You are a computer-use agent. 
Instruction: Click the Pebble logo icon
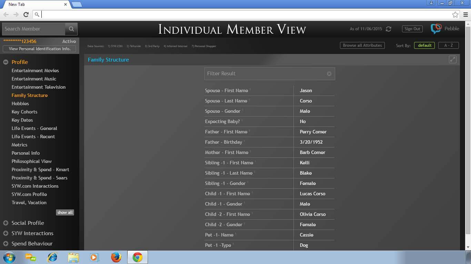tap(436, 29)
